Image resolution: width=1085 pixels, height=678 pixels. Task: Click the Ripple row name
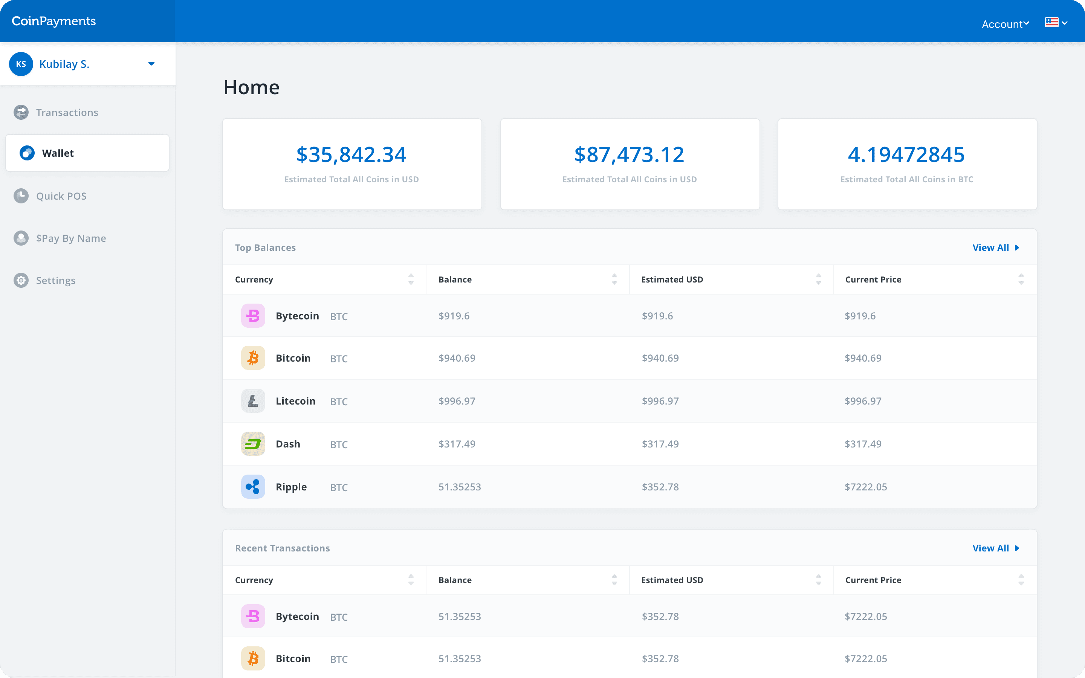pos(291,487)
